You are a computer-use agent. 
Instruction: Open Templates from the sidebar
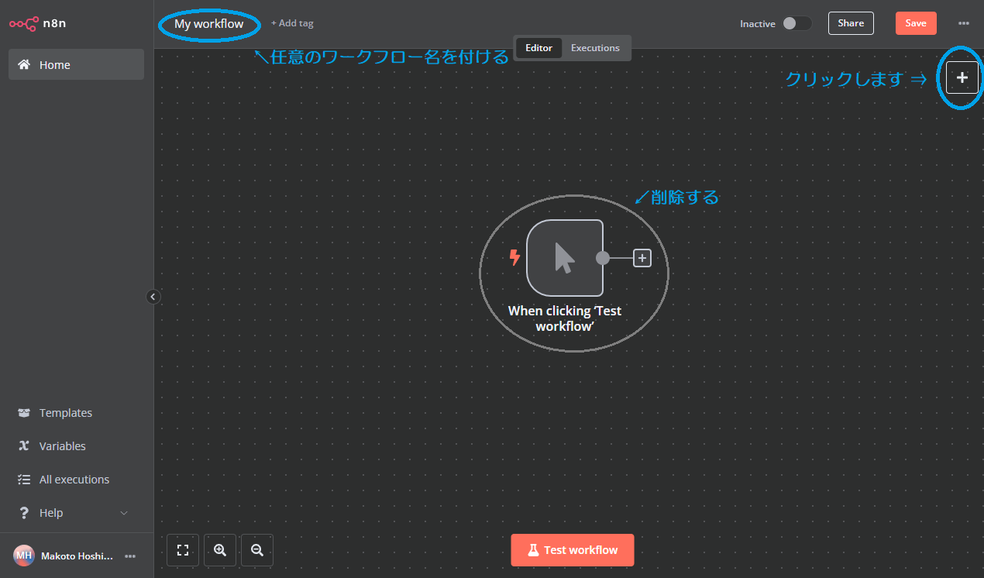(66, 412)
